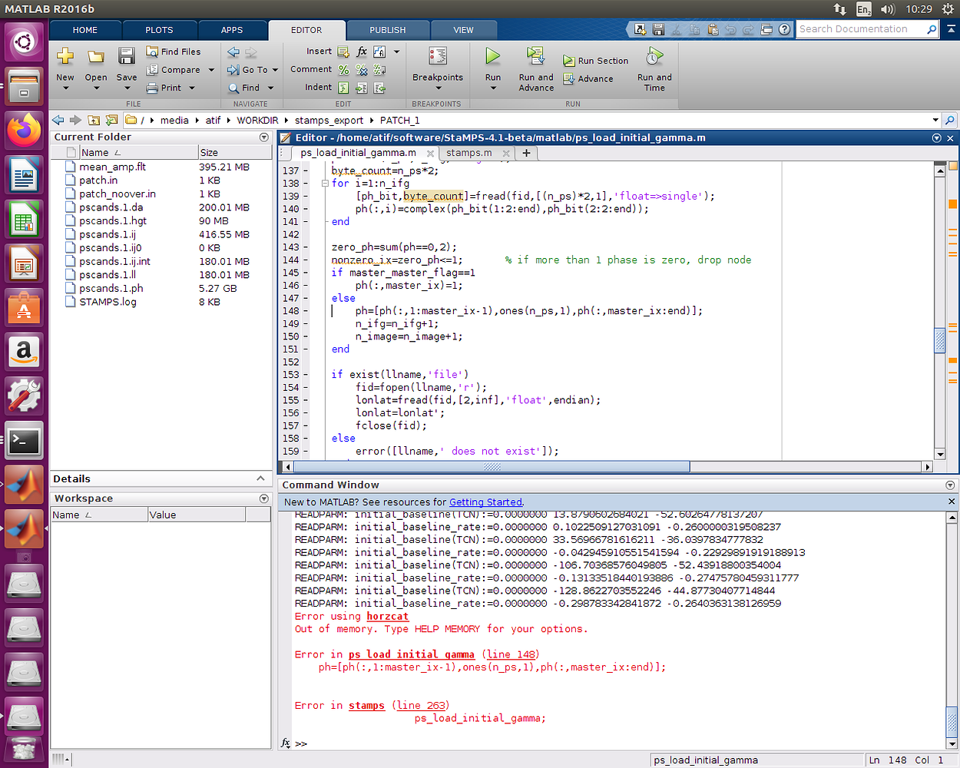The width and height of the screenshot is (960, 768).
Task: Switch to the stamps.m editor tab
Action: [468, 153]
